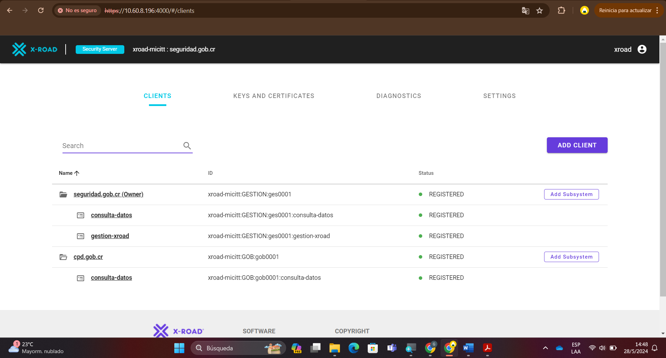Click the Add Client button
666x358 pixels.
(x=577, y=145)
